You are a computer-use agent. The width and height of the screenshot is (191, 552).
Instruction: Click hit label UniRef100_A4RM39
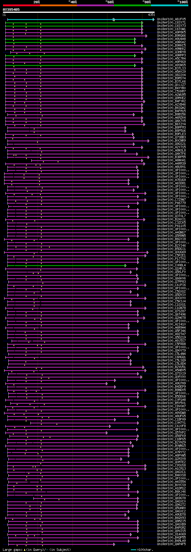point(171,163)
